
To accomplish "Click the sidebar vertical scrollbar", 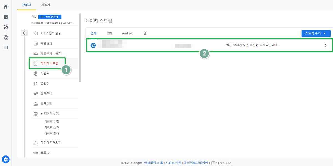I will 80,48.
